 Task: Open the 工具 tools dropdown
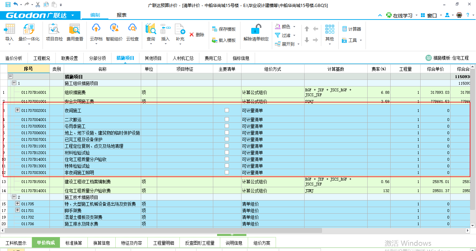click(x=352, y=40)
